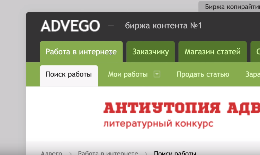
Task: Click Работа в интернете breadcrumb link
Action: 108,153
